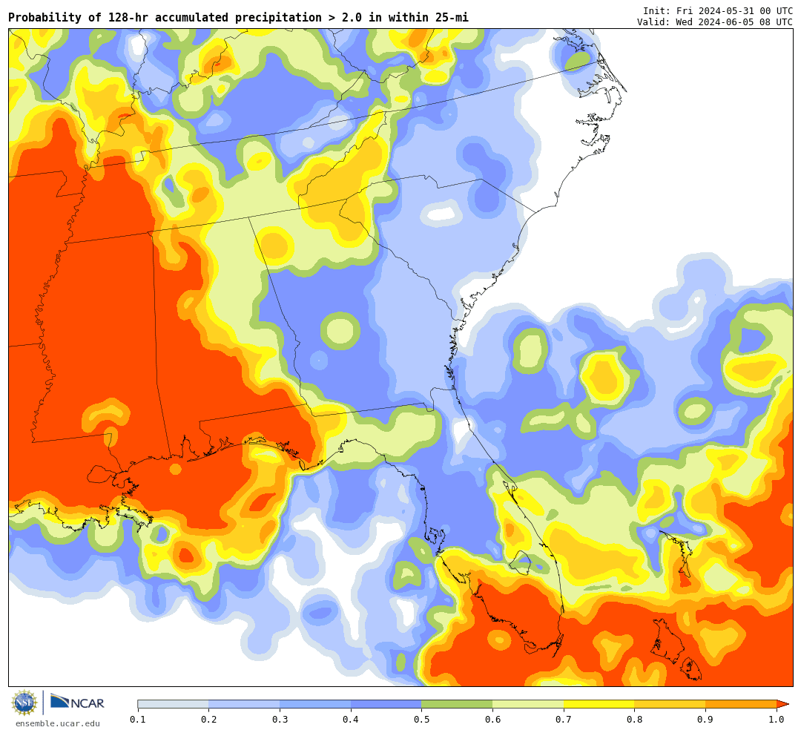801x733 pixels.
Task: Click the 0.5 colorbar tick label
Action: (422, 720)
